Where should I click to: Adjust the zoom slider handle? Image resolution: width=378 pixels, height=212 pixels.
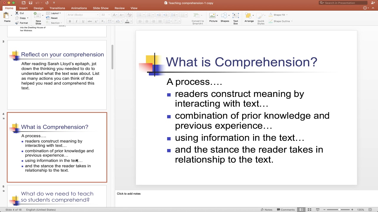point(340,210)
